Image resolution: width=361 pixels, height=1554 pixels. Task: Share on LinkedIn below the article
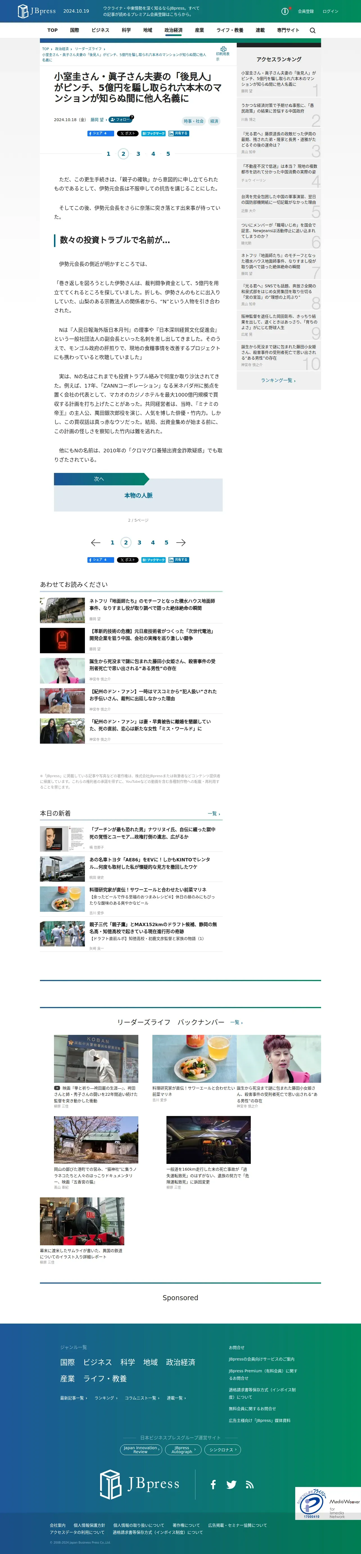pos(179,560)
